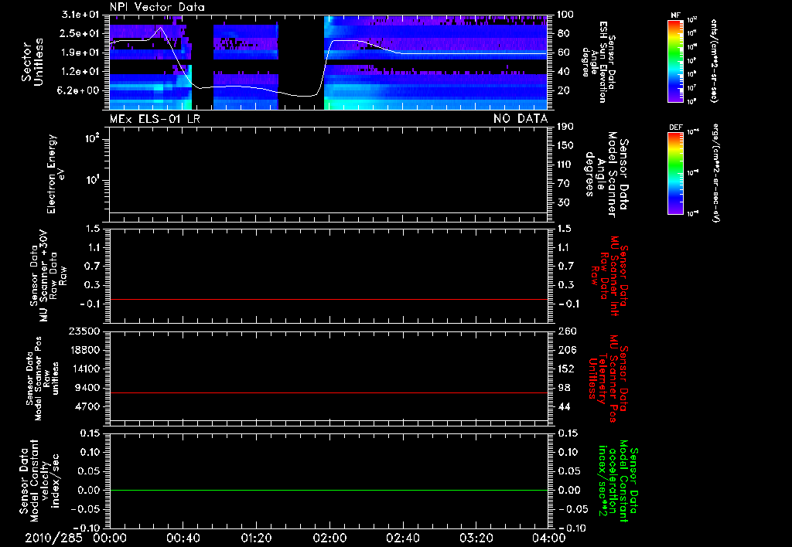Click the DEF color scale bar
The image size is (792, 547).
coord(676,173)
